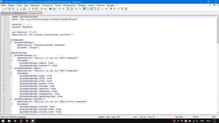Collapse the placeholderapi.admin: block fold marker
219x123 pixels.
click(11, 68)
